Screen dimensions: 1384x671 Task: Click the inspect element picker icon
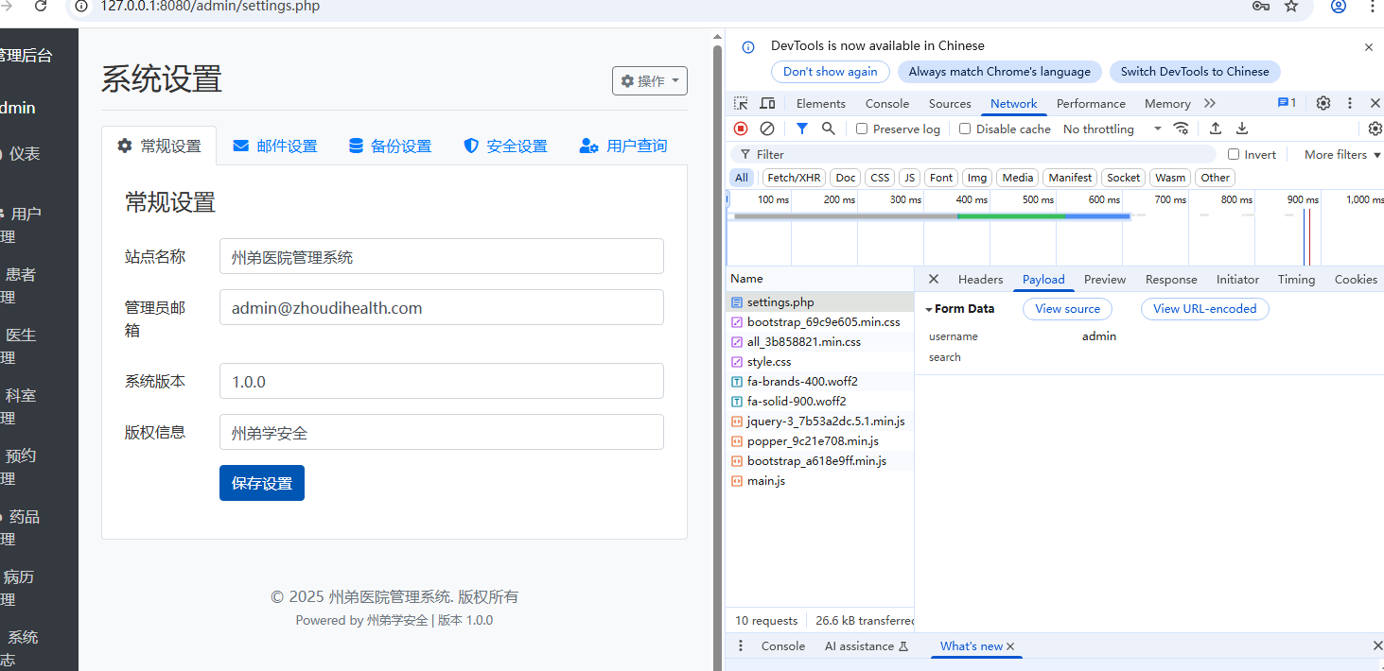pyautogui.click(x=741, y=103)
